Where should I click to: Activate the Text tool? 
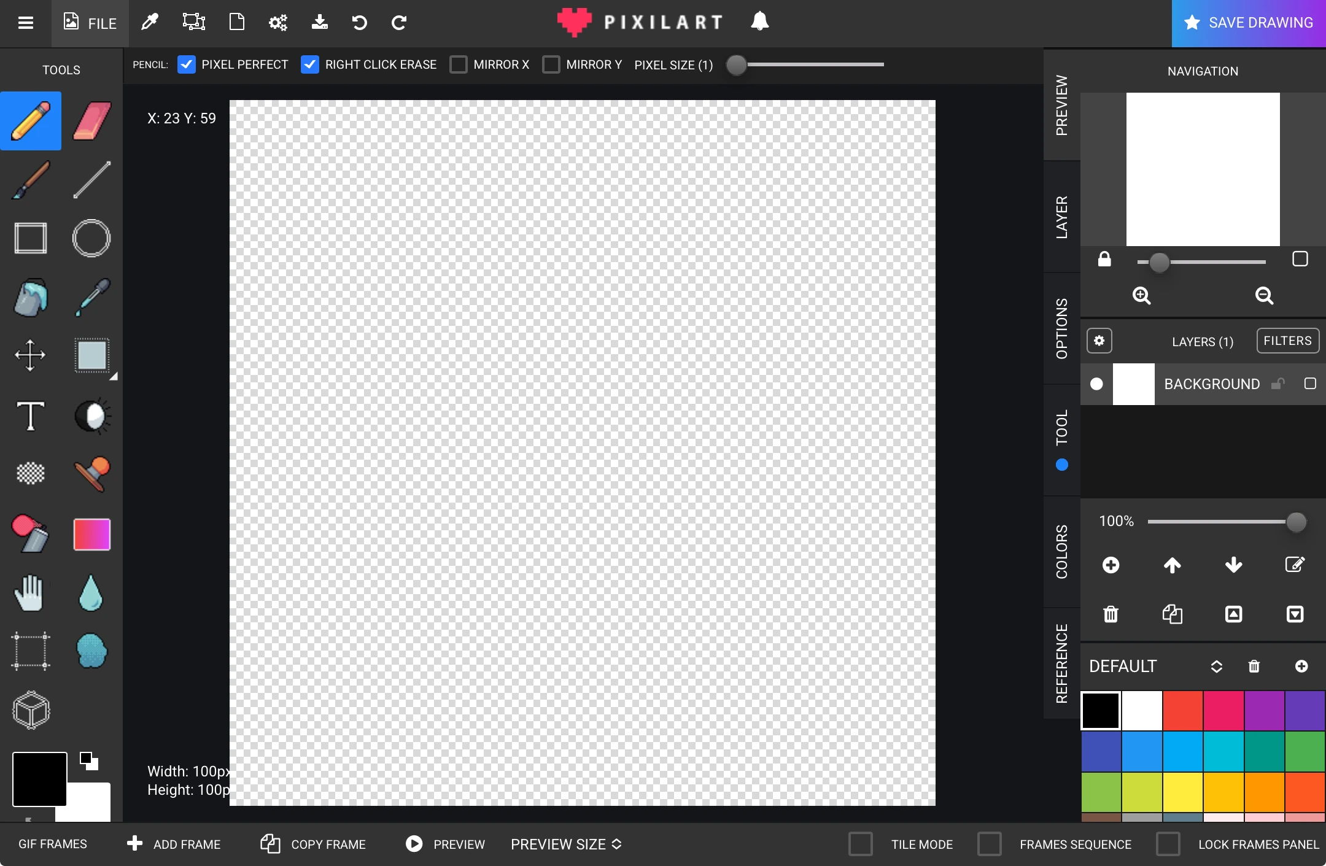coord(31,416)
